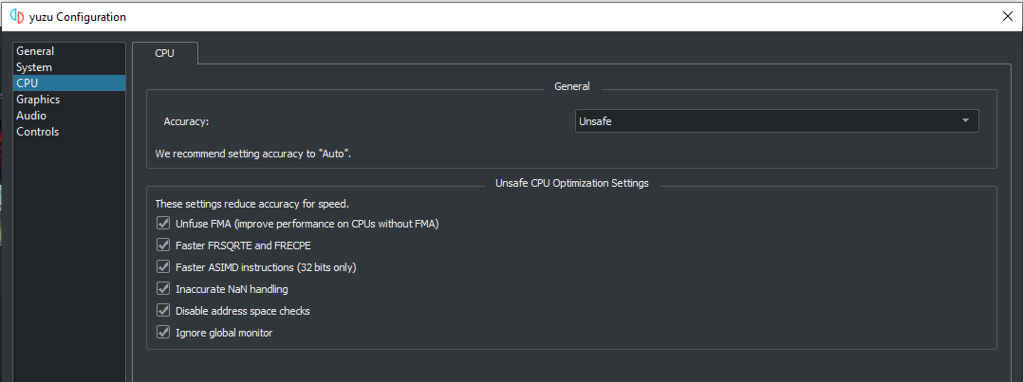Toggle Unfuse FMA checkbox

[163, 224]
